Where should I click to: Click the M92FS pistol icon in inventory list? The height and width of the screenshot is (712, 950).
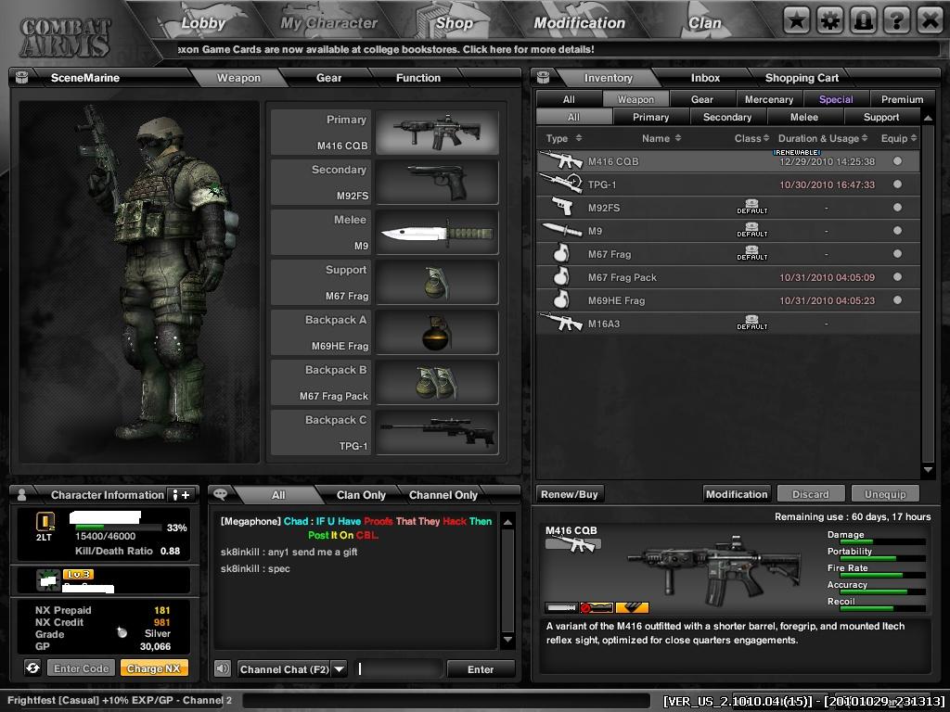[562, 207]
